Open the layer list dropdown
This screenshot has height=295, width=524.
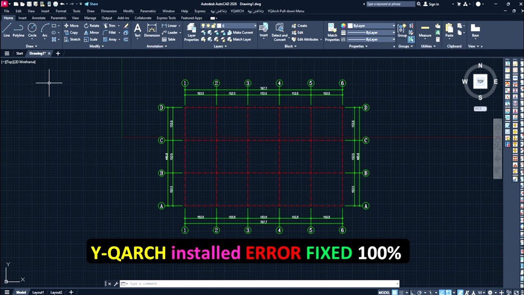point(255,25)
